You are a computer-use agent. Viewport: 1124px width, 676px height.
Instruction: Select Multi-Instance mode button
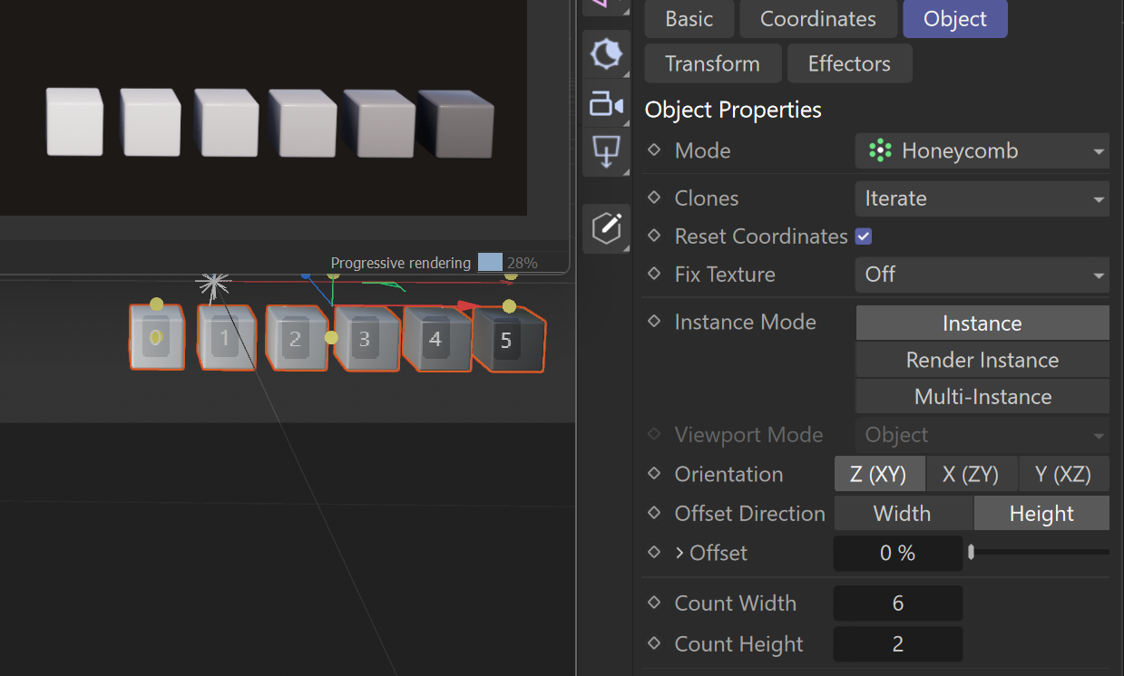(982, 397)
